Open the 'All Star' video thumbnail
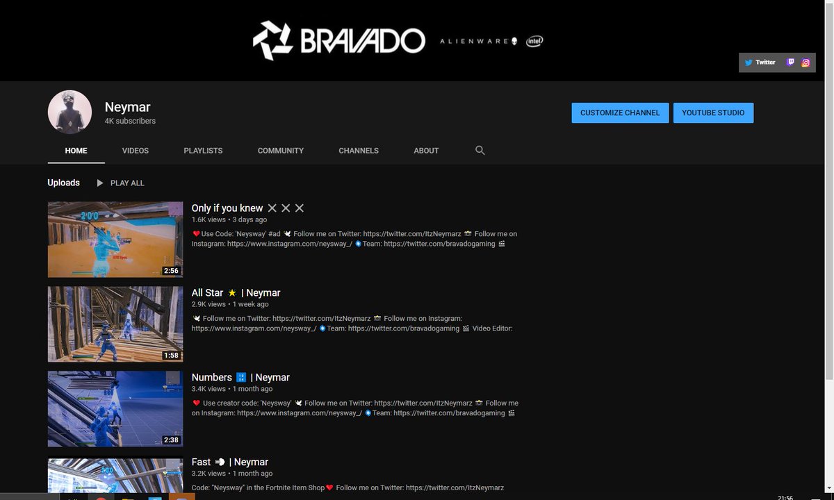The width and height of the screenshot is (834, 500). pos(115,324)
